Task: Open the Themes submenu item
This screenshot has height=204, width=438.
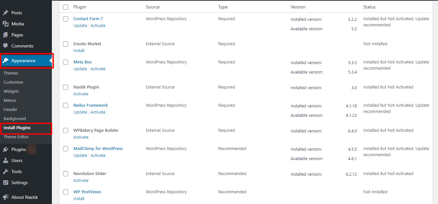Action: pyautogui.click(x=11, y=73)
